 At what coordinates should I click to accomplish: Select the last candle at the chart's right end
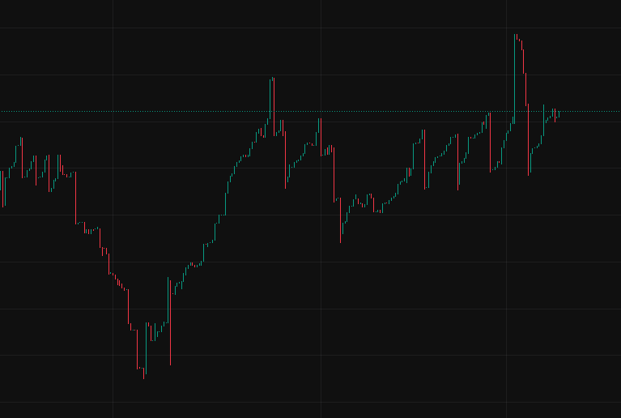point(559,114)
